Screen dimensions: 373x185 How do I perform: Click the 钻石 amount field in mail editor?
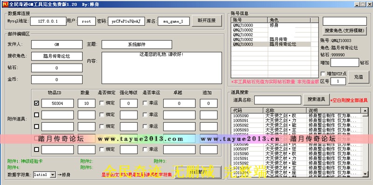pyautogui.click(x=57, y=68)
